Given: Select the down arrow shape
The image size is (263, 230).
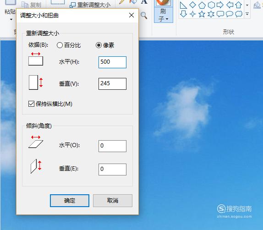Looking at the screenshot, I should (183, 14).
